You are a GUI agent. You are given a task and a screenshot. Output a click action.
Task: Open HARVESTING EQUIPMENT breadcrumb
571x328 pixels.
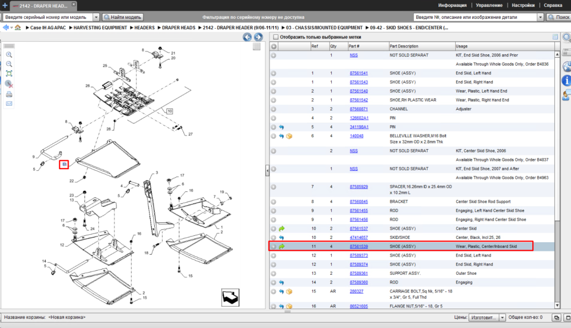click(x=100, y=27)
